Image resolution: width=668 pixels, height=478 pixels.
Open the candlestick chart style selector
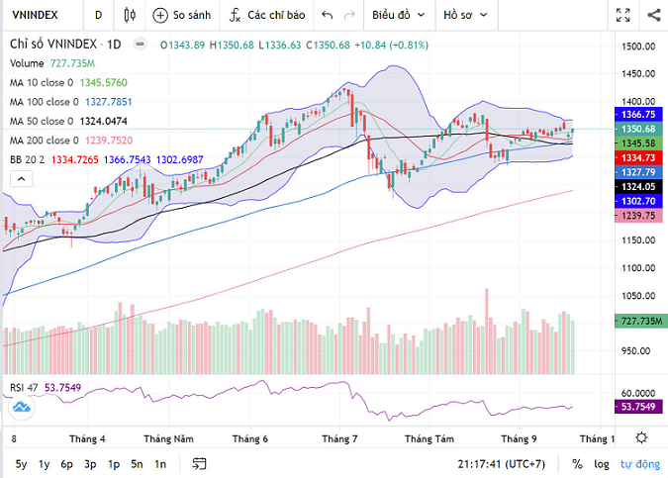[x=130, y=16]
